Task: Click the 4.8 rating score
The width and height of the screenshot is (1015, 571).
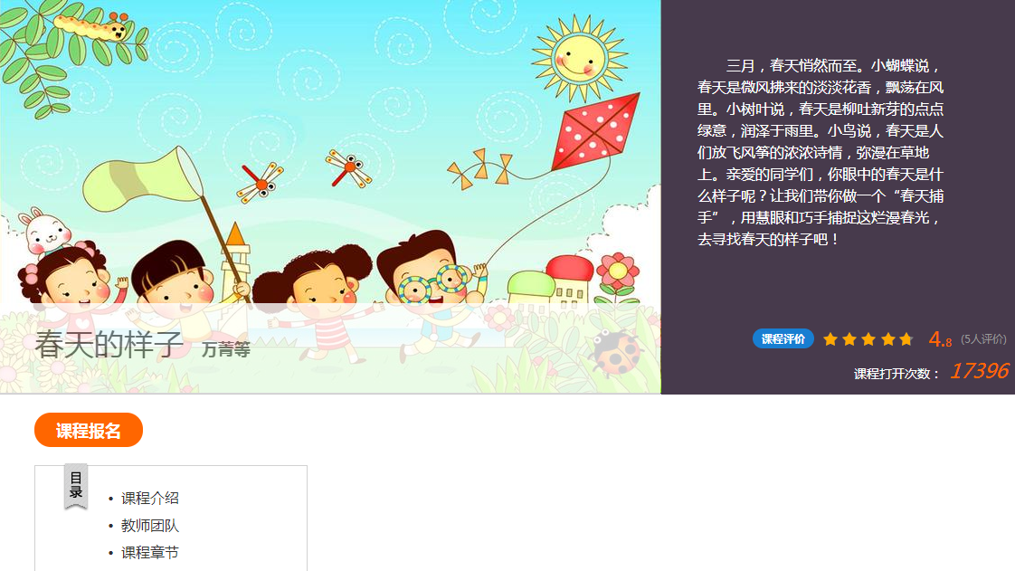Action: [940, 339]
